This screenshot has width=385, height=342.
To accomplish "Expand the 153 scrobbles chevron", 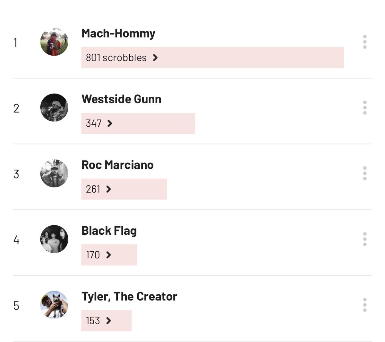I will [x=109, y=320].
